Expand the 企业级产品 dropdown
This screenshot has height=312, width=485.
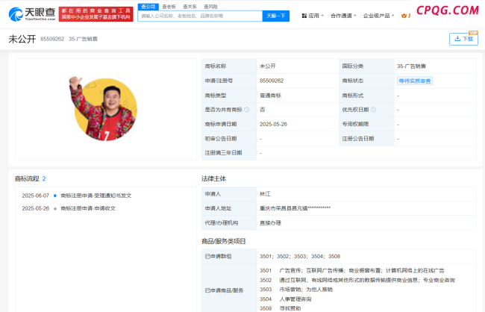click(x=378, y=16)
